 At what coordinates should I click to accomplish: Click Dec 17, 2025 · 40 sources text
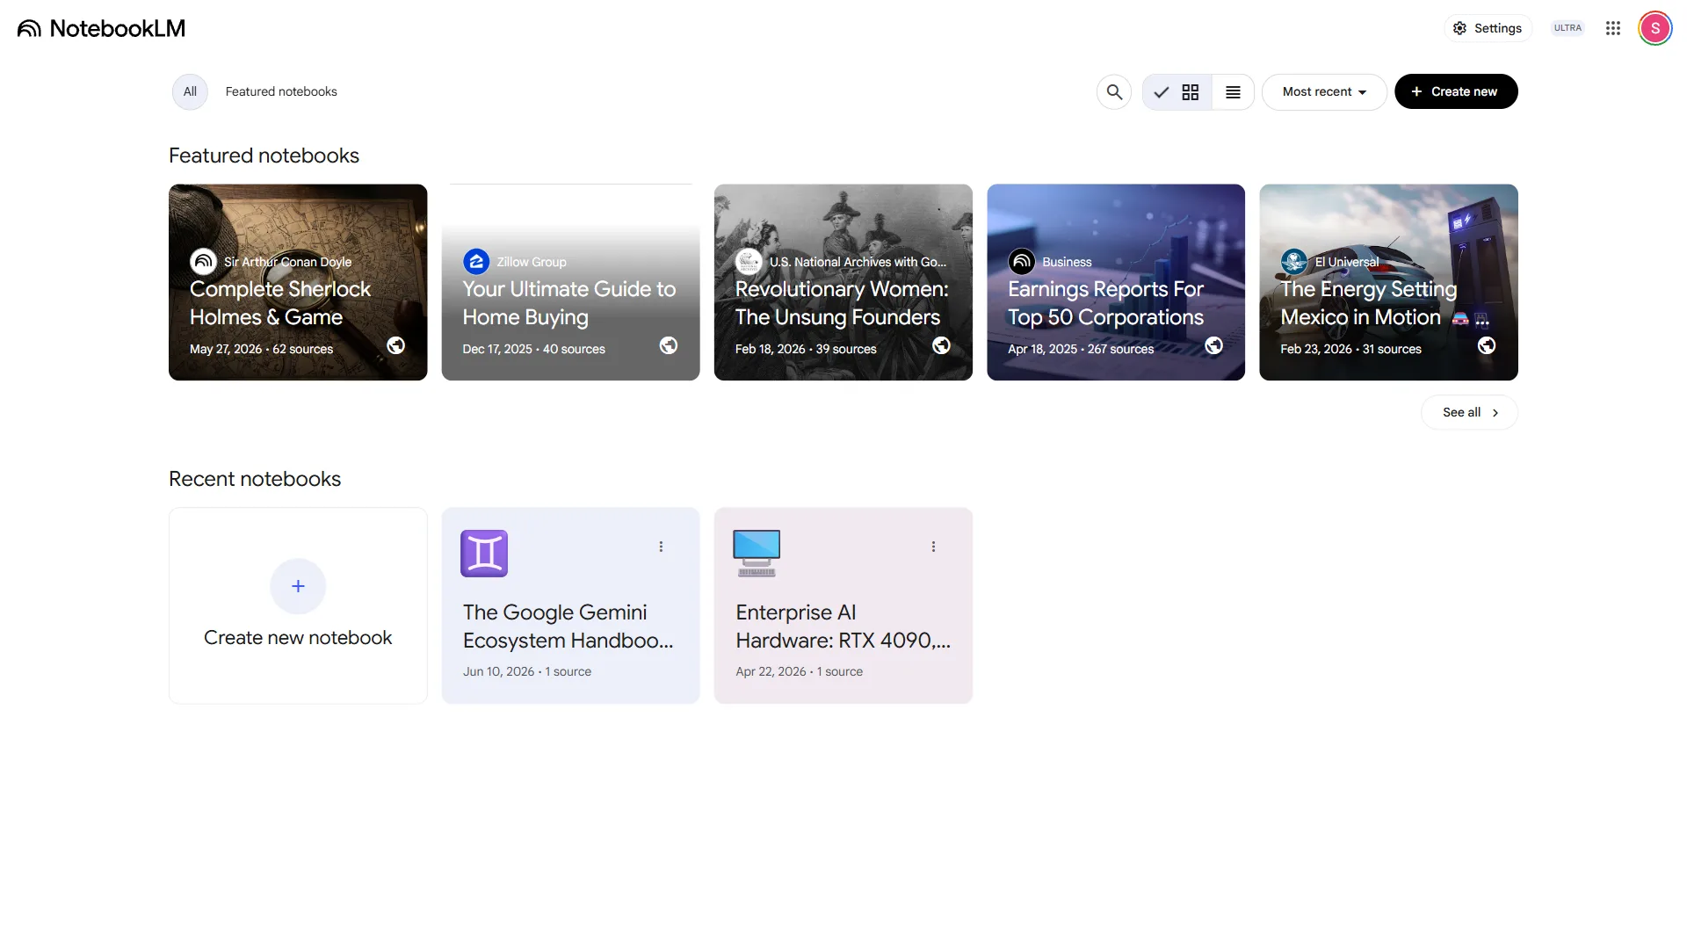[x=533, y=349]
